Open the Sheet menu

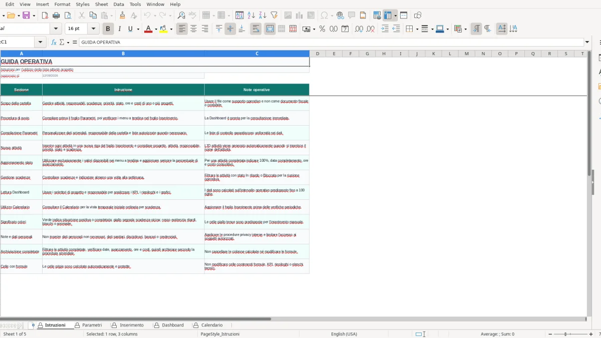101,4
